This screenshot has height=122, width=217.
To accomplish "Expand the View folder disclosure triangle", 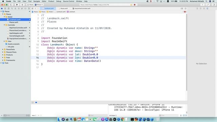I will (4, 41).
